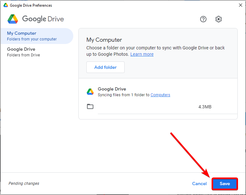The image size is (246, 195).
Task: Click the Google Drive Preferences window title
Action: [x=31, y=5]
